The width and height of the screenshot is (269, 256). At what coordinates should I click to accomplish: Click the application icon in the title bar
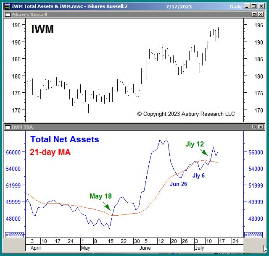point(7,7)
